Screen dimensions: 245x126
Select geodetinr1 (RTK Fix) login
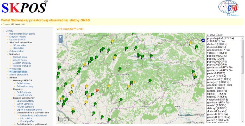218,50
